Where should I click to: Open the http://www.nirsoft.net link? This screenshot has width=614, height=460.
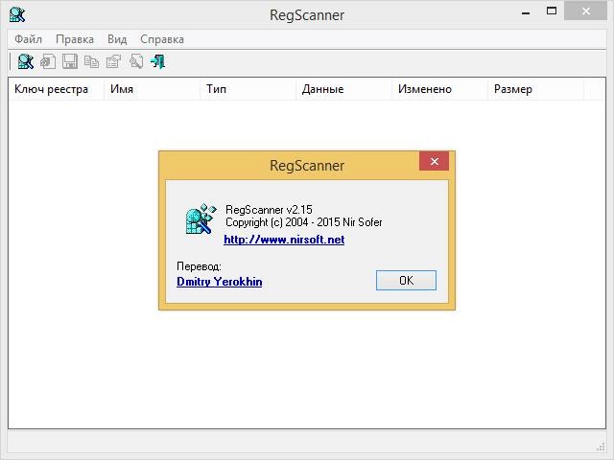click(x=284, y=240)
